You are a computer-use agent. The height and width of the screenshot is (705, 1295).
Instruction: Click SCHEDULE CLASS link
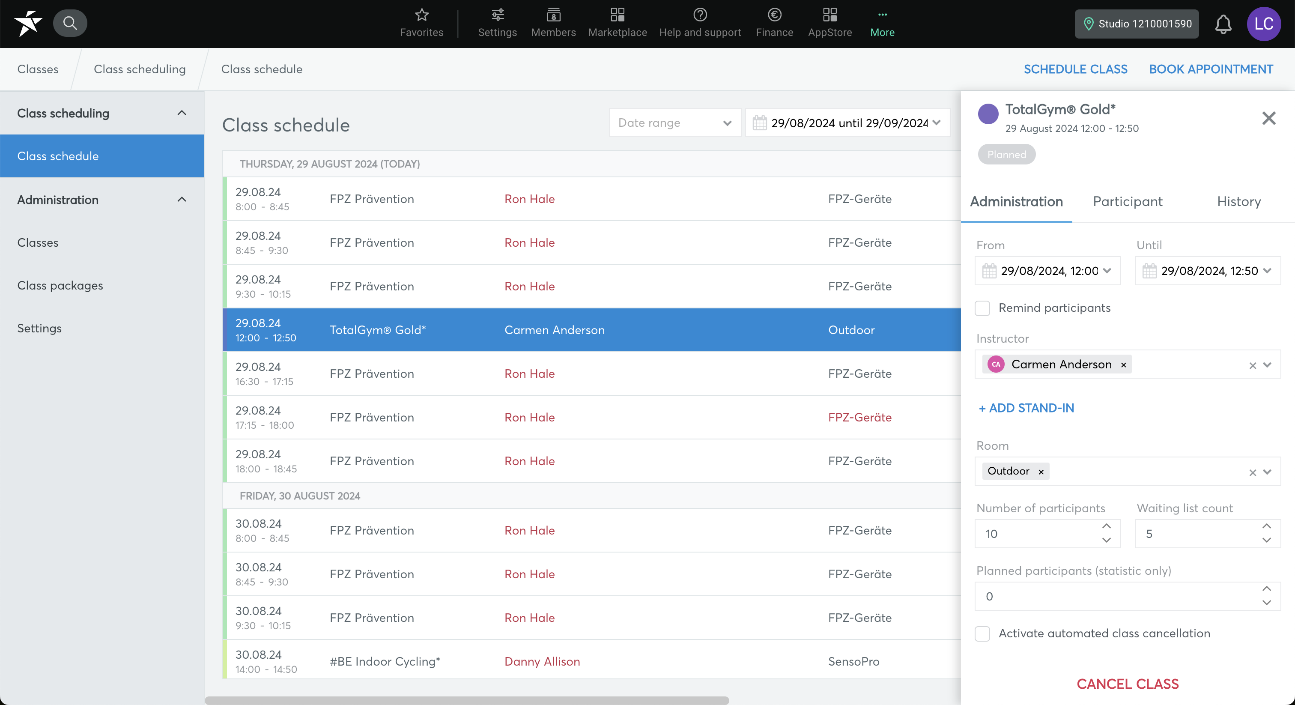tap(1075, 69)
